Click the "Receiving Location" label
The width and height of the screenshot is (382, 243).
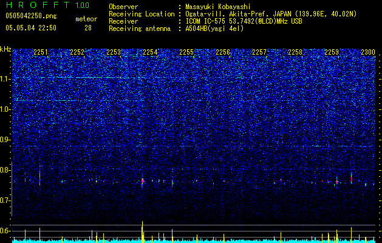pyautogui.click(x=142, y=14)
